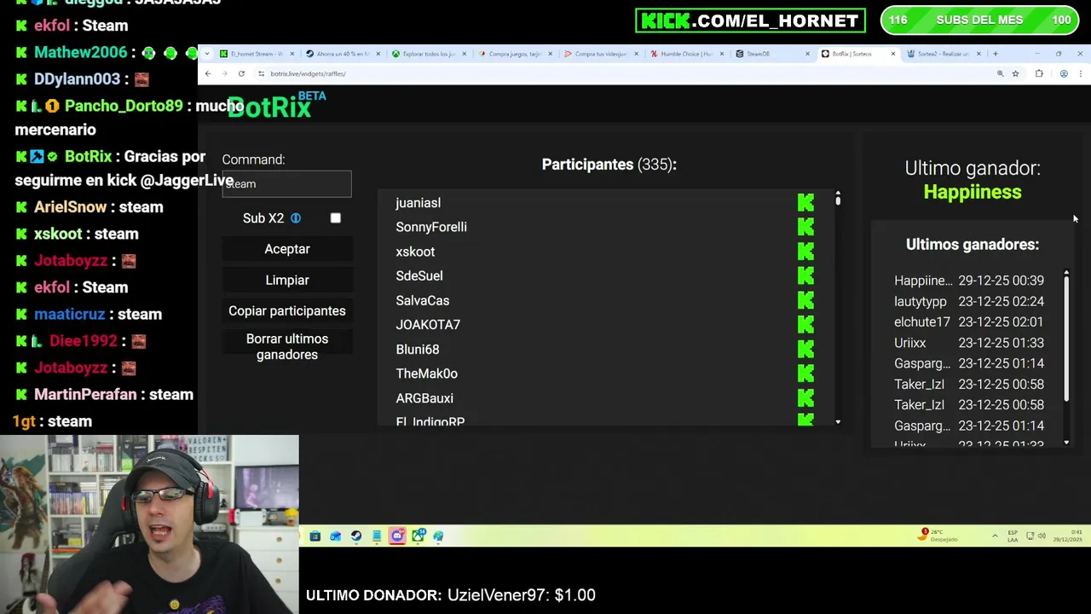Open the browser tab search dropdown
1091x614 pixels.
208,54
